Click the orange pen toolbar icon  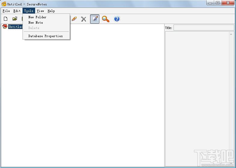[x=74, y=19]
